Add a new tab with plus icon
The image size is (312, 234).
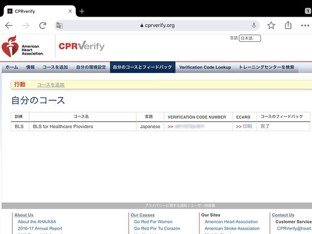point(82,11)
